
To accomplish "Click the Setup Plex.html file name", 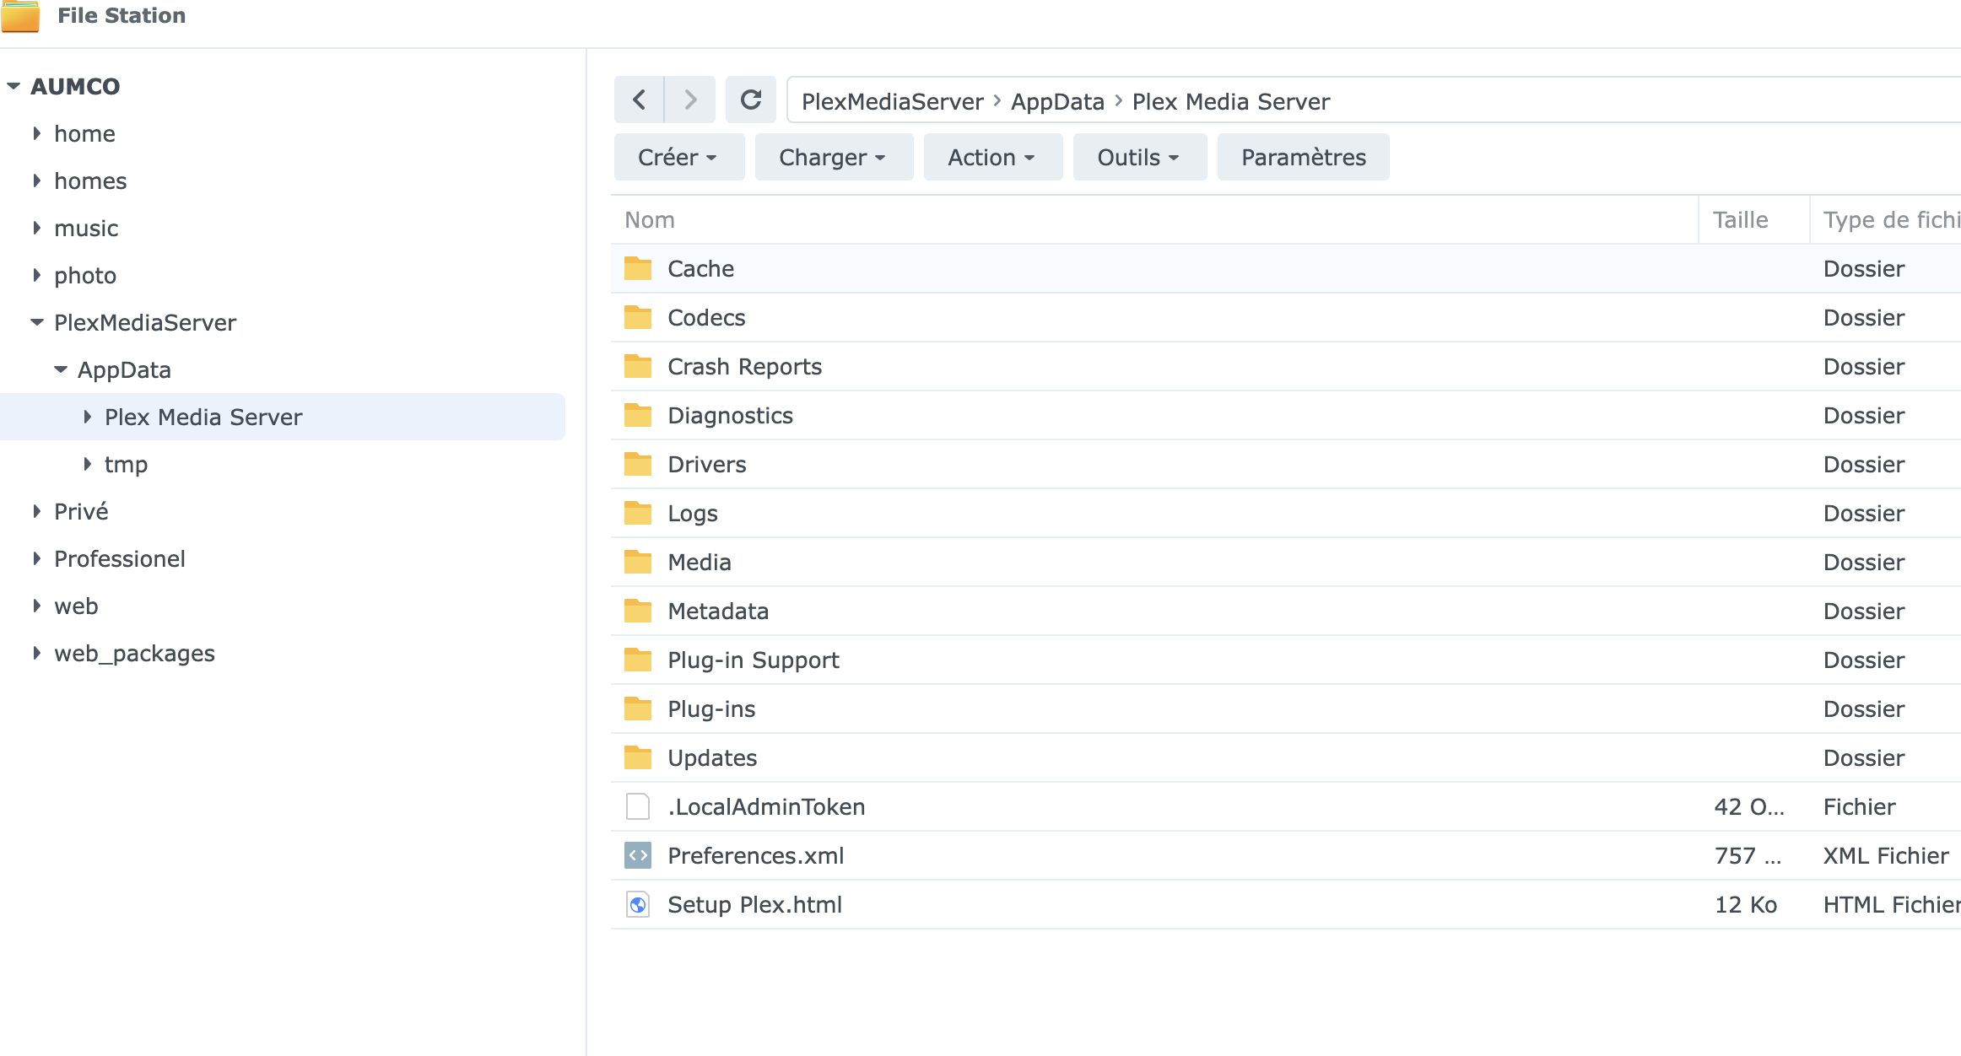I will [x=754, y=904].
